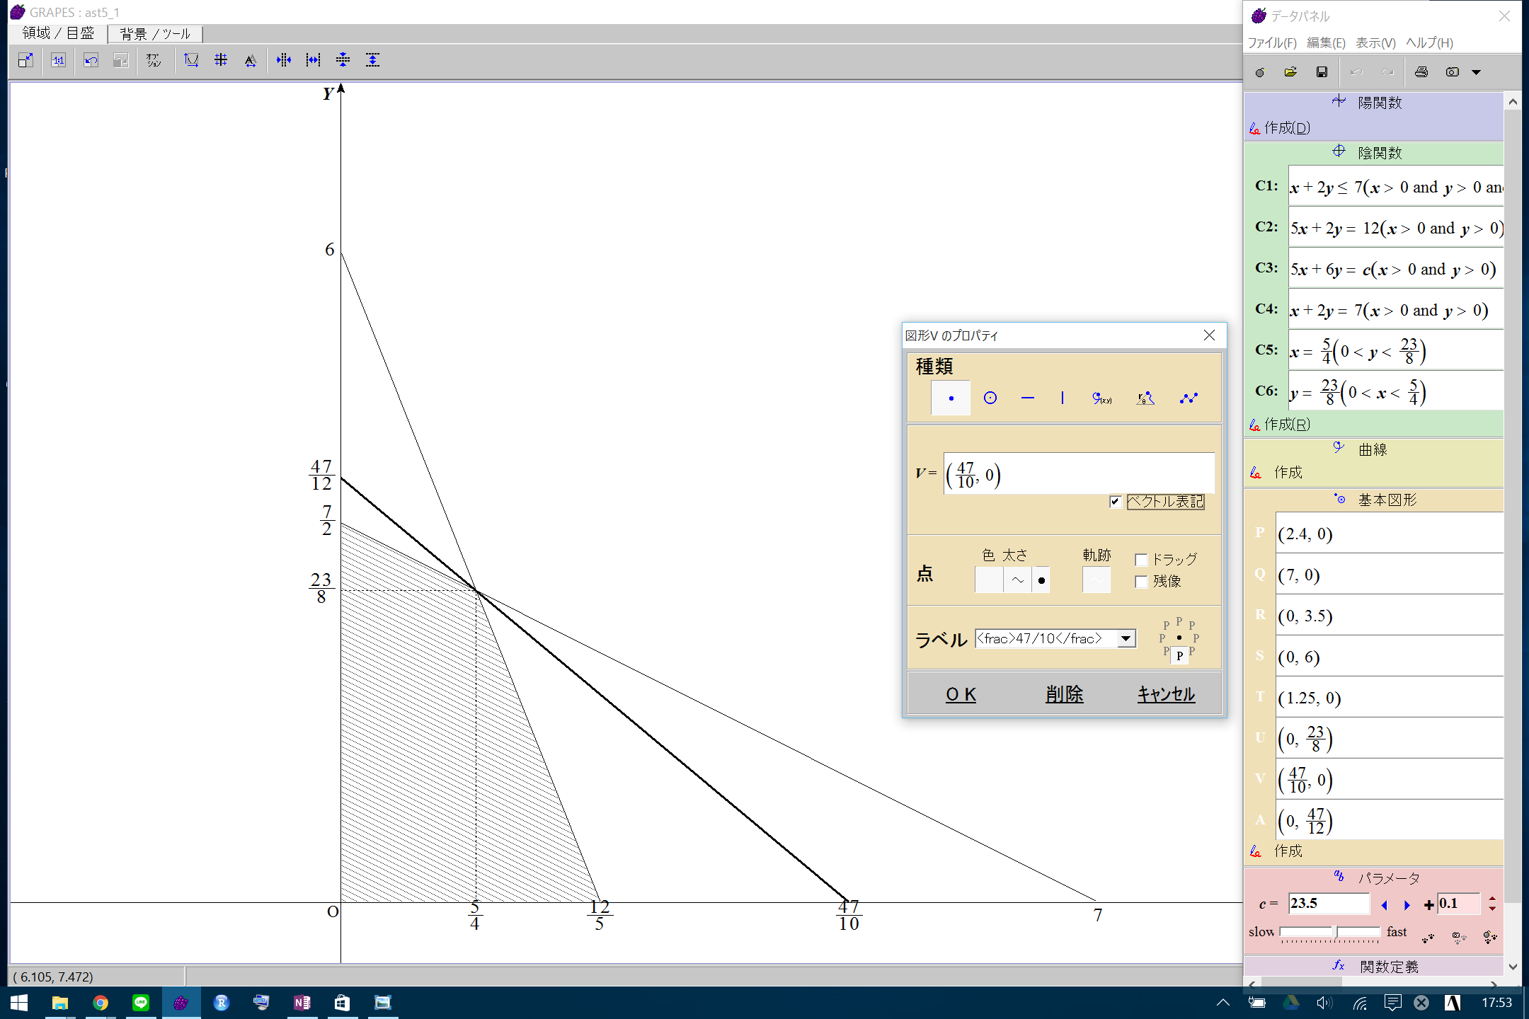
Task: Enable the ドラッグ checkbox
Action: click(x=1141, y=560)
